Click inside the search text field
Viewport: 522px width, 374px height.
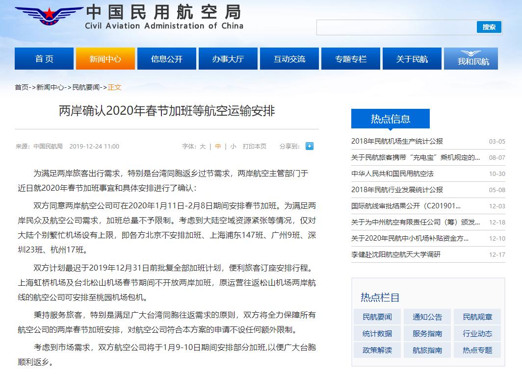coord(396,27)
